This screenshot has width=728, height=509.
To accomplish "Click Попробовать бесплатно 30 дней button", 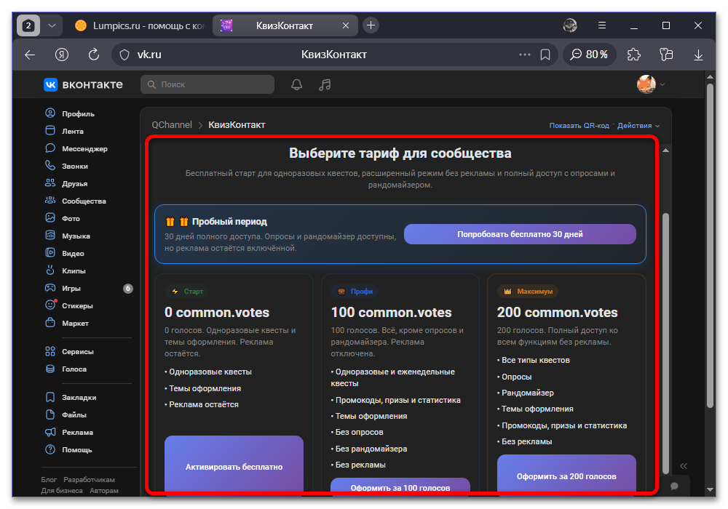I will point(520,234).
